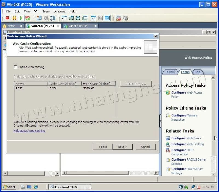219x192 pixels.
Task: Click the Next button
Action: pyautogui.click(x=122, y=147)
